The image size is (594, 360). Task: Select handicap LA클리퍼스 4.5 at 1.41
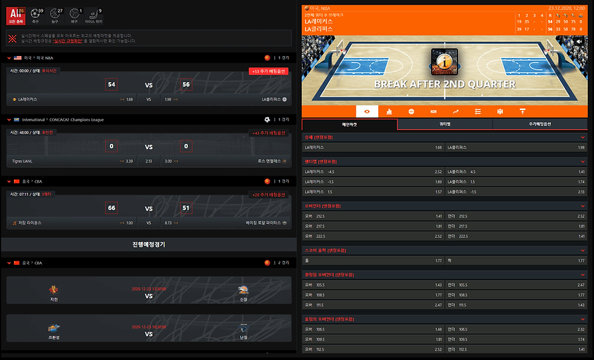[516, 172]
